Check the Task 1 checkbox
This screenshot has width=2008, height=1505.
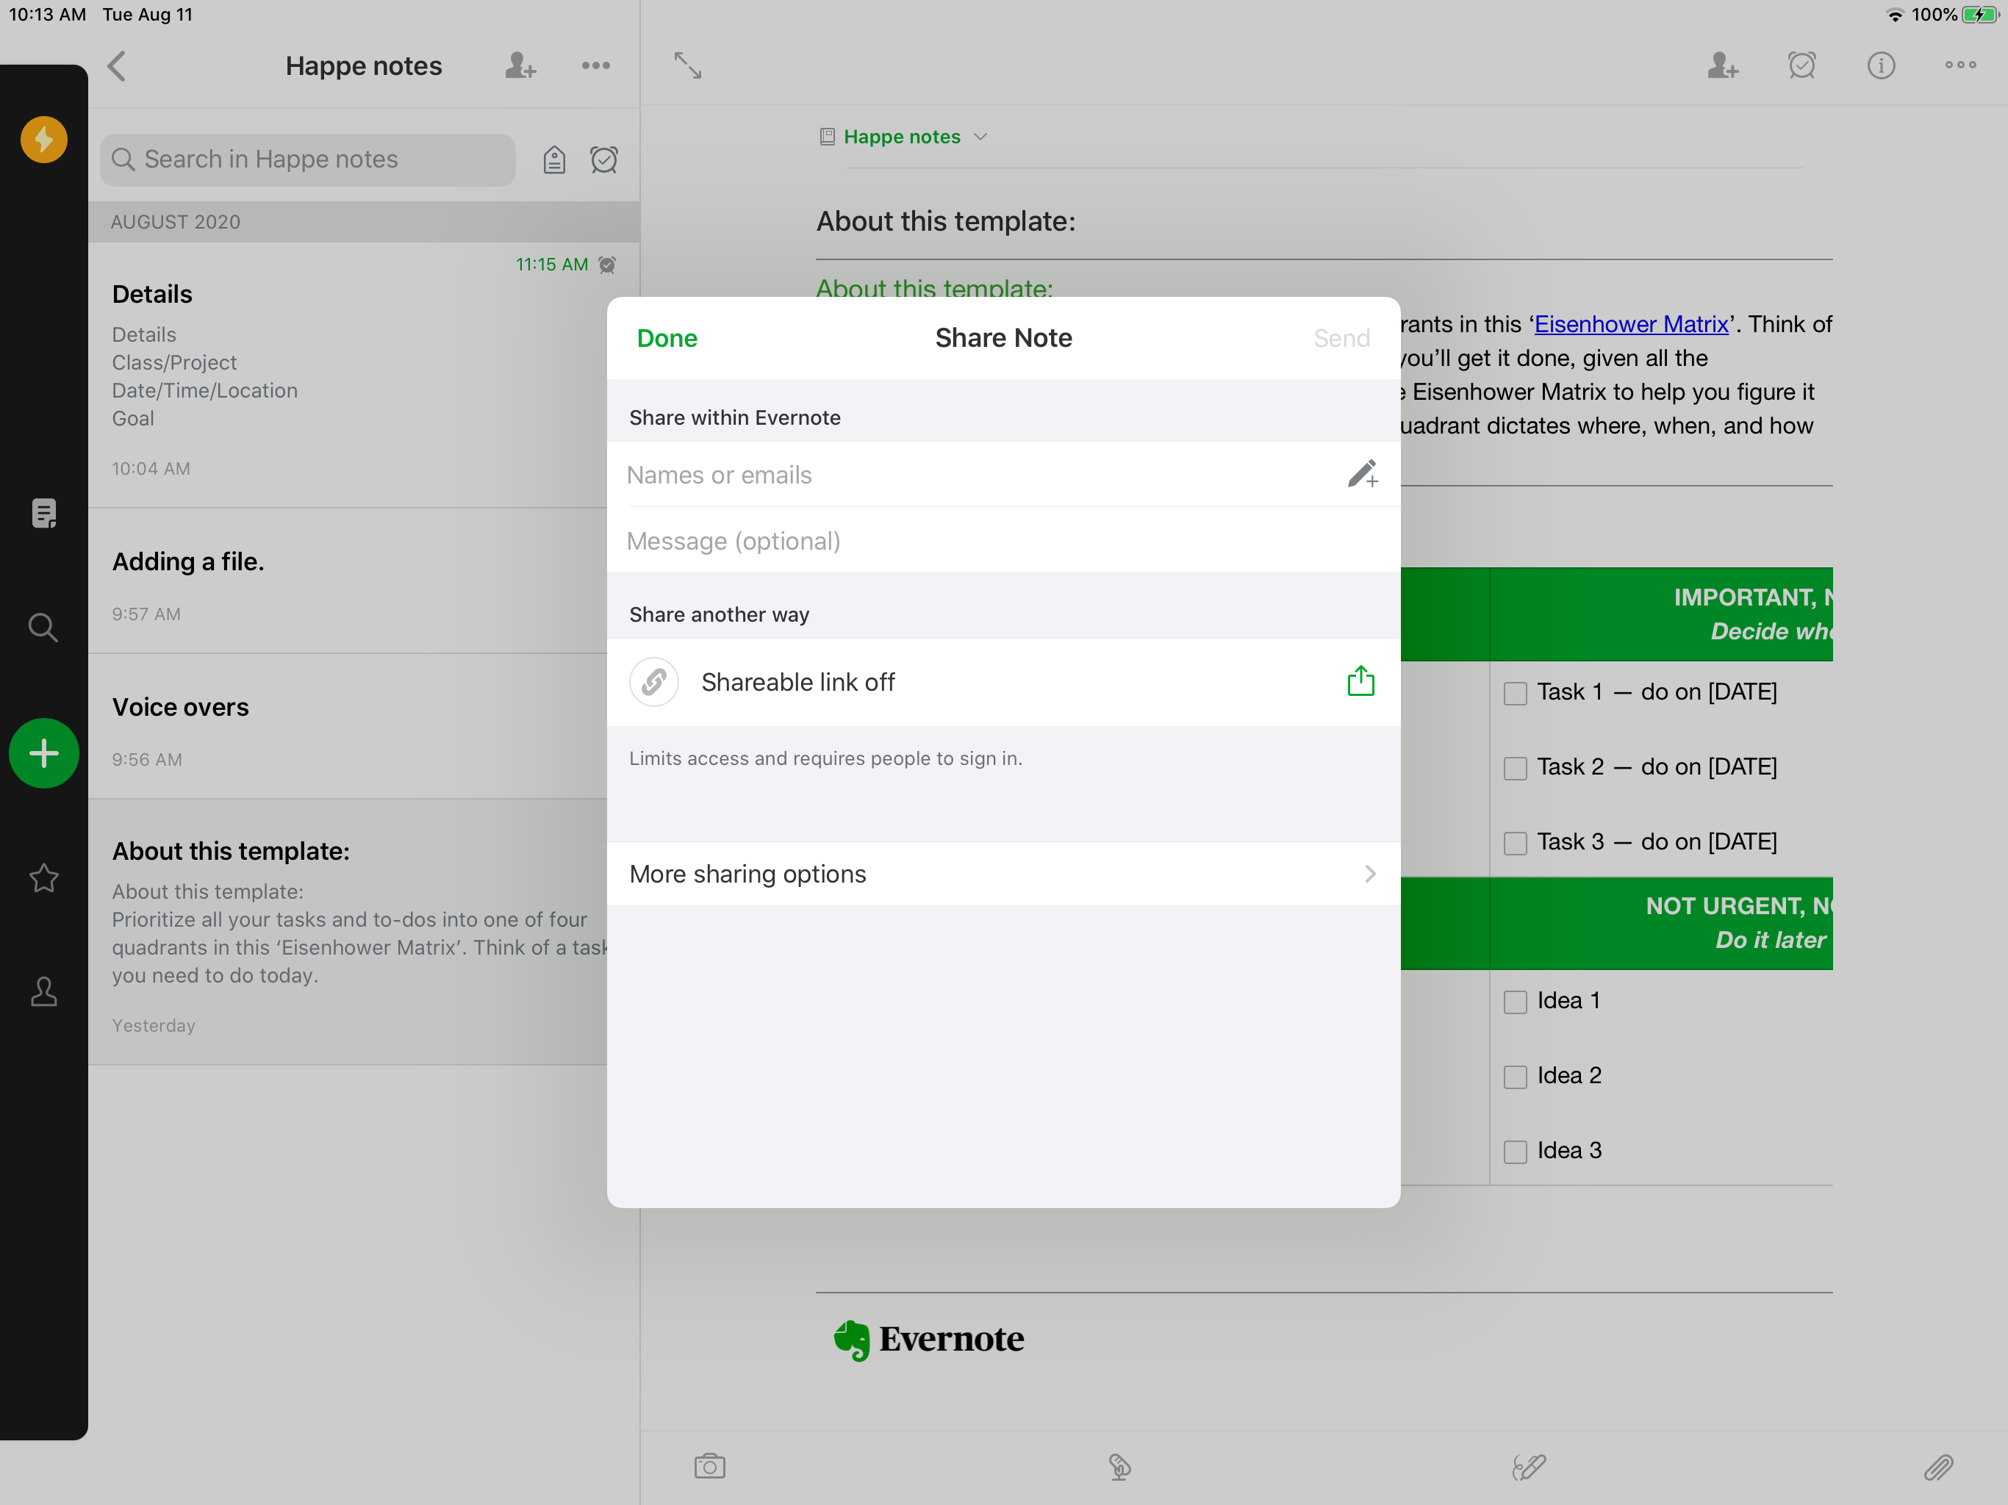point(1515,694)
